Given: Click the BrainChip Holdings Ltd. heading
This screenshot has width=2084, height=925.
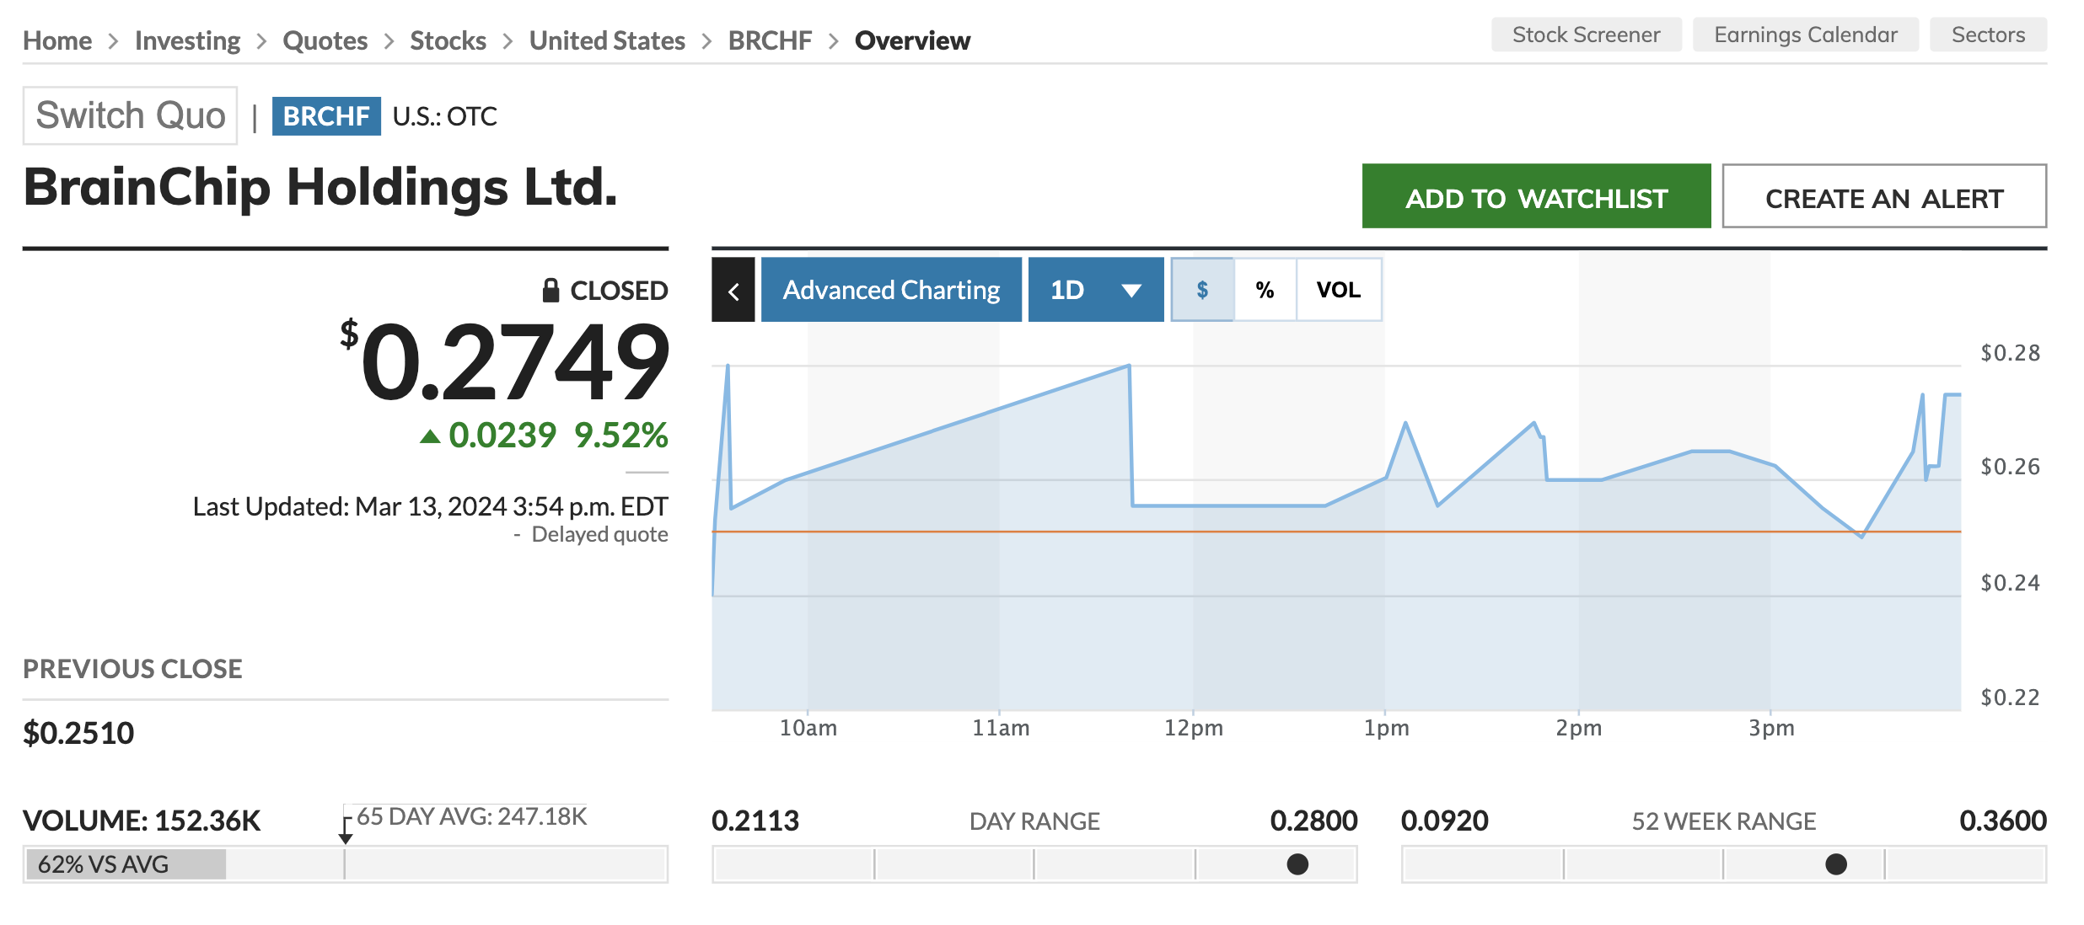Looking at the screenshot, I should click(320, 187).
